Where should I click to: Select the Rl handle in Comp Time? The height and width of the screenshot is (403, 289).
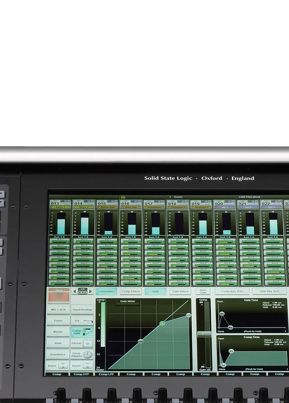pos(231,351)
